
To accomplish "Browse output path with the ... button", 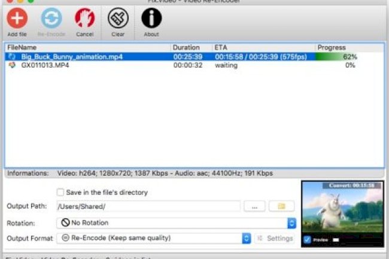I will point(254,206).
